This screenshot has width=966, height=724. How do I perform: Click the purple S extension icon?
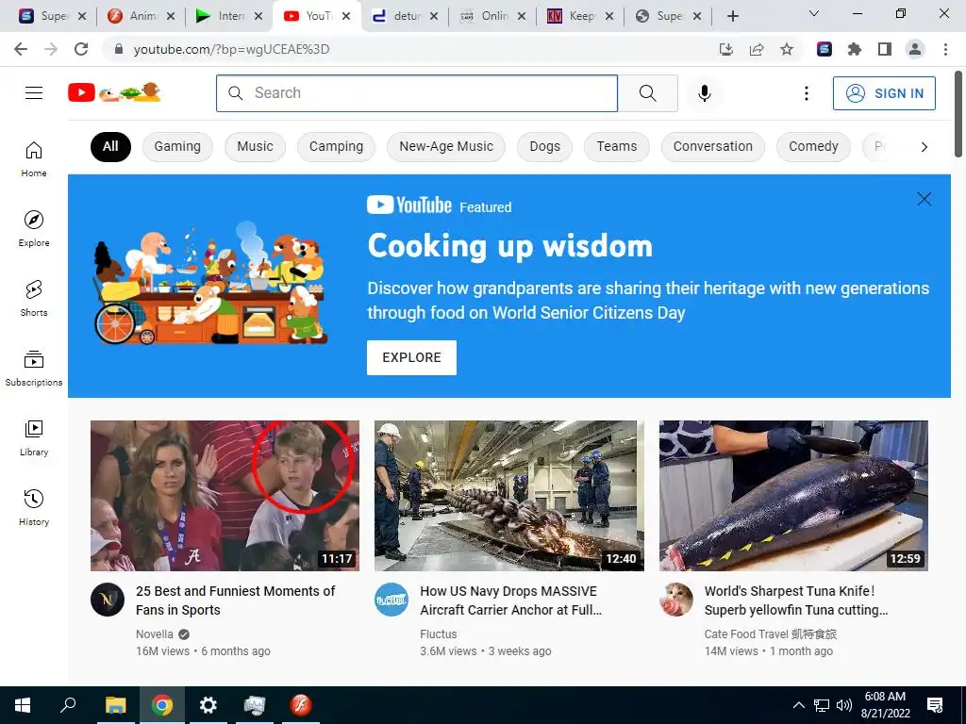click(824, 49)
